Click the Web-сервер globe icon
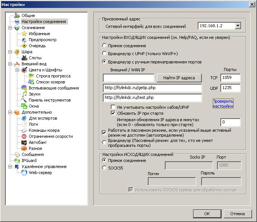The image size is (257, 222). tap(24, 173)
